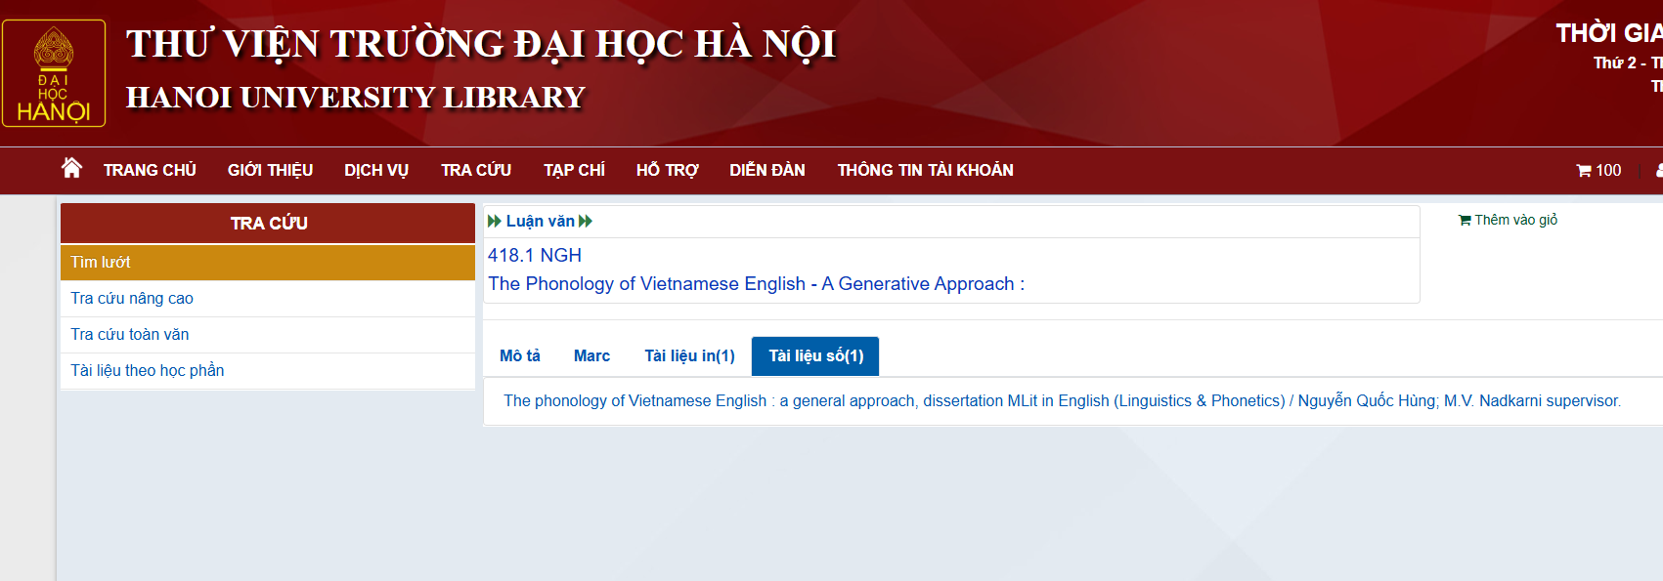
Task: Choose Tra cứu toàn văn option
Action: [130, 334]
